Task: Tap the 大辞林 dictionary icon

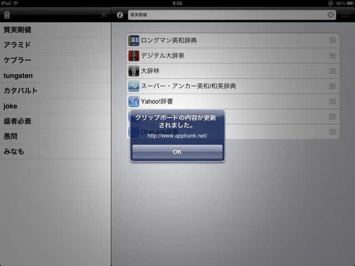Action: [134, 71]
